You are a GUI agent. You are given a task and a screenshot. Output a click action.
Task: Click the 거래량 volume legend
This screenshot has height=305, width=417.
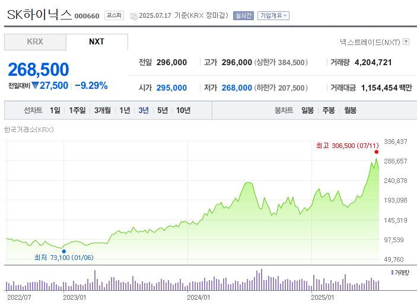(x=400, y=272)
